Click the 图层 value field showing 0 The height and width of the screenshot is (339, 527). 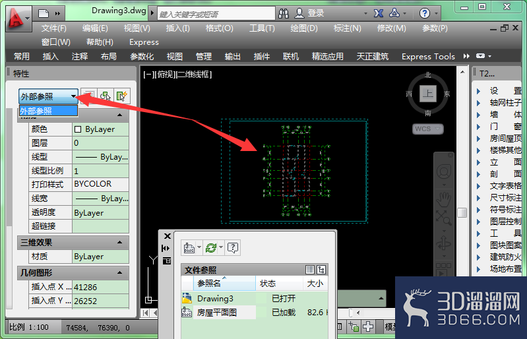[100, 143]
